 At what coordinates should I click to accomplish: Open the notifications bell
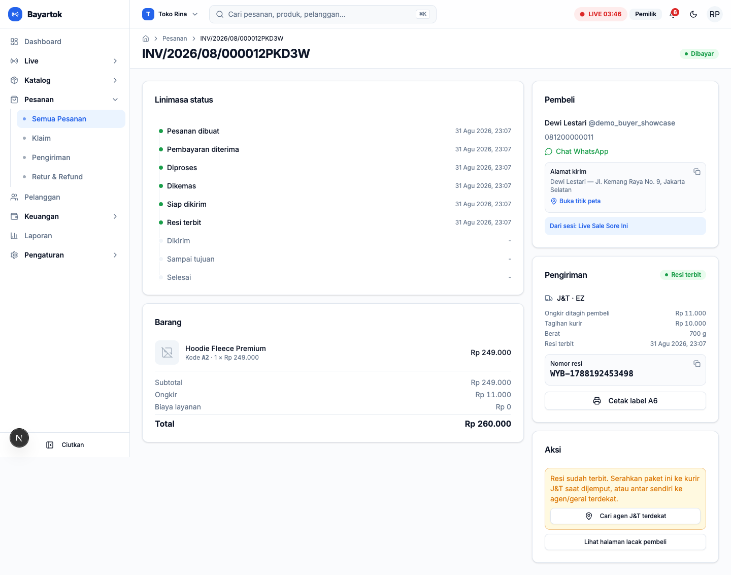[x=673, y=14]
